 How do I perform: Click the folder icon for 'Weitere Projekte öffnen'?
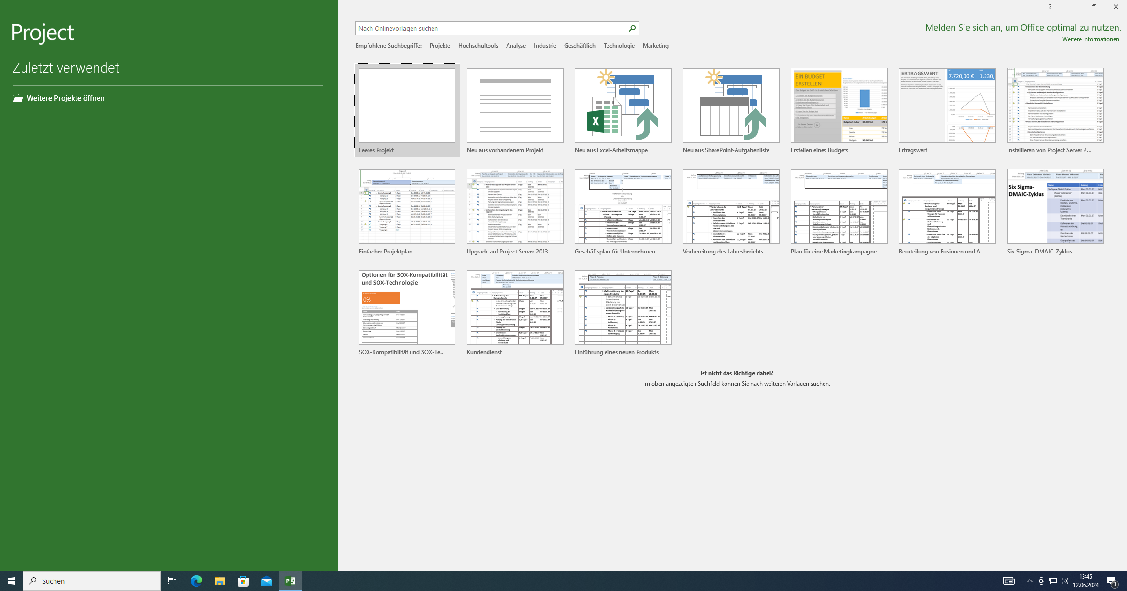(x=18, y=98)
